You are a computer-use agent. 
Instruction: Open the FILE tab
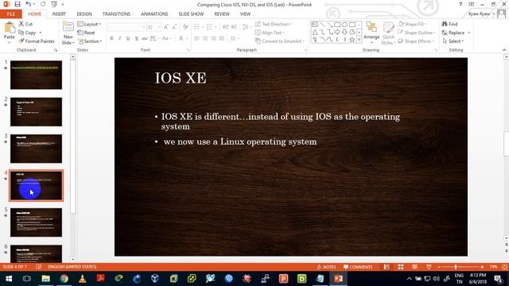pyautogui.click(x=11, y=14)
